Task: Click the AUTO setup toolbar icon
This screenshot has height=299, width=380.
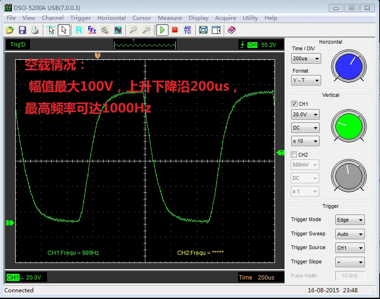Action: pyautogui.click(x=188, y=29)
